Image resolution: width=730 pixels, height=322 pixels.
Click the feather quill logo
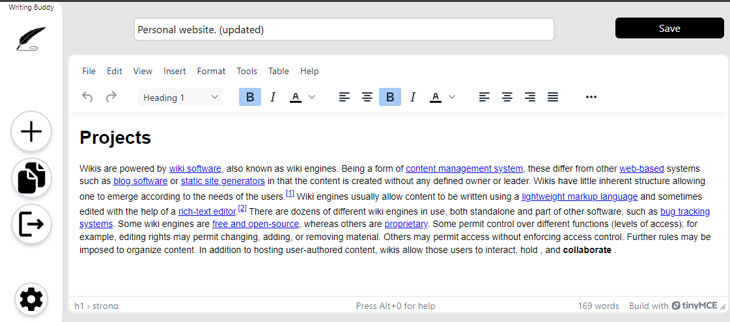(x=31, y=39)
